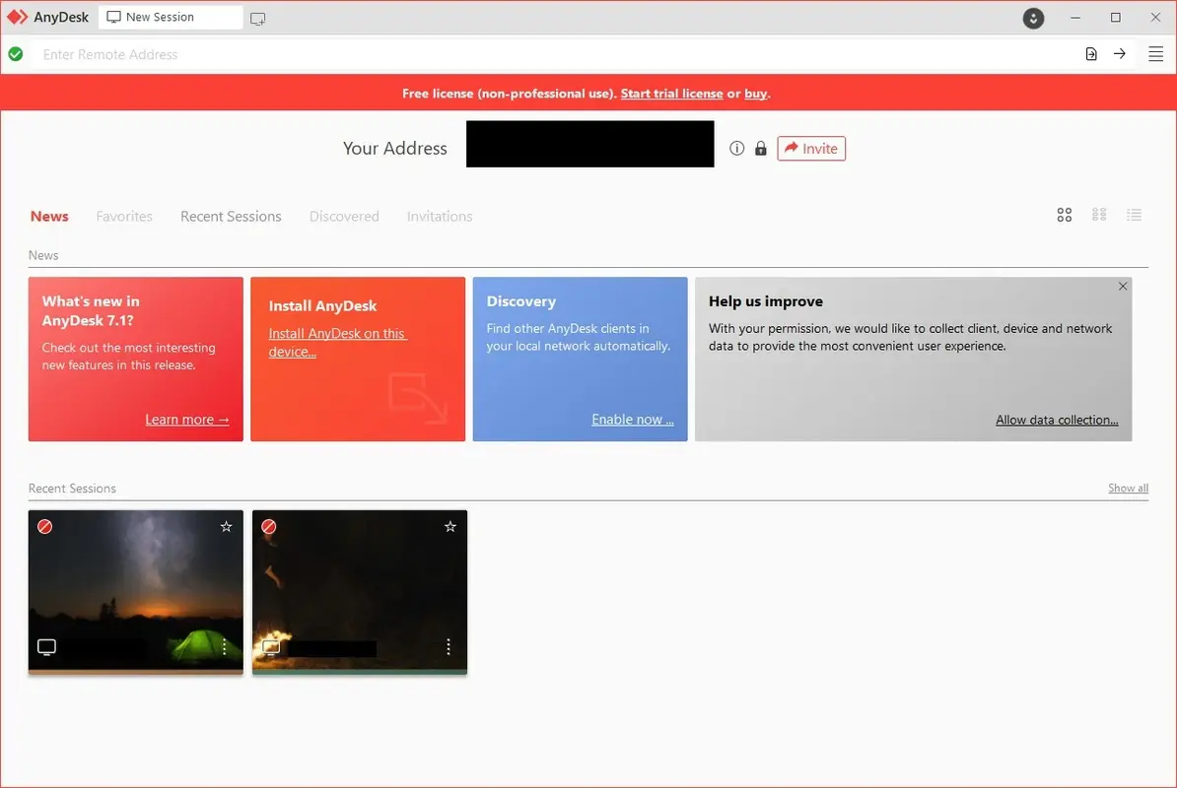Open the three-dot menu on the first session tile
Screen dimensions: 1177x788
224,647
